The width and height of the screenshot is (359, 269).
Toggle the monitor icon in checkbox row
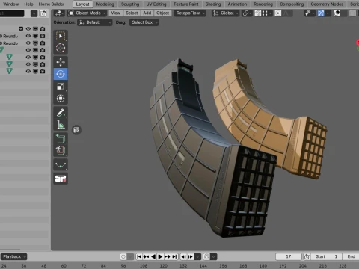tap(35, 28)
